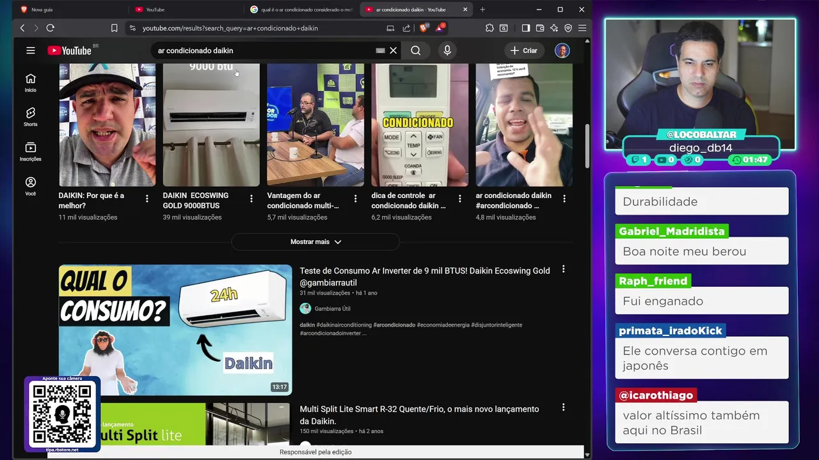819x460 pixels.
Task: Open the Gambiarra Útil channel avatar
Action: pyautogui.click(x=305, y=309)
